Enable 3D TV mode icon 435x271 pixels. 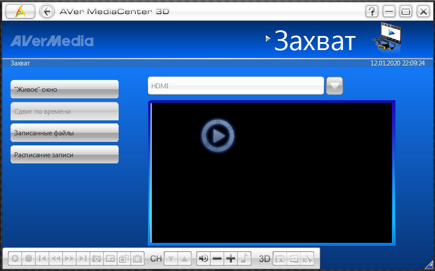tap(280, 259)
